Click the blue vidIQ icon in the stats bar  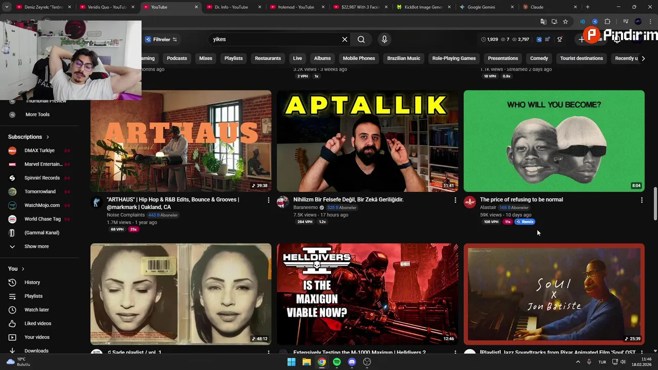point(539,40)
